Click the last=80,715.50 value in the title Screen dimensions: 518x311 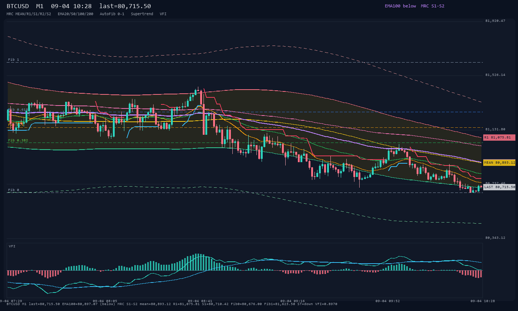(x=125, y=6)
